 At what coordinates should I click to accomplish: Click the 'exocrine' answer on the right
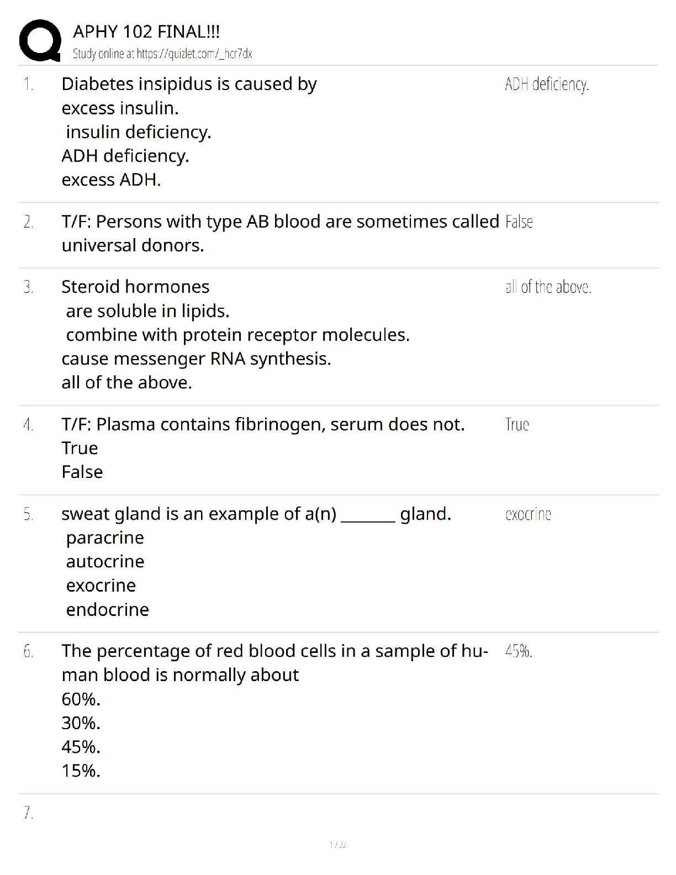coord(528,515)
